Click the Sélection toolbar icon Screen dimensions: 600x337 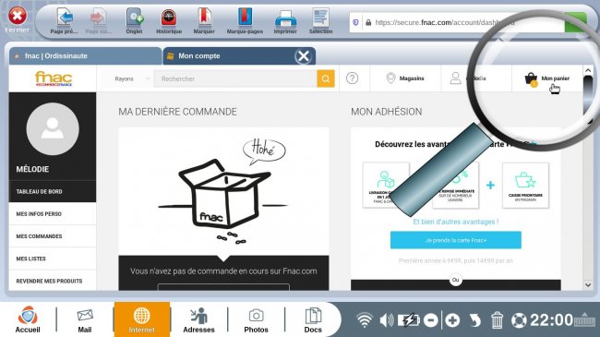click(x=320, y=21)
